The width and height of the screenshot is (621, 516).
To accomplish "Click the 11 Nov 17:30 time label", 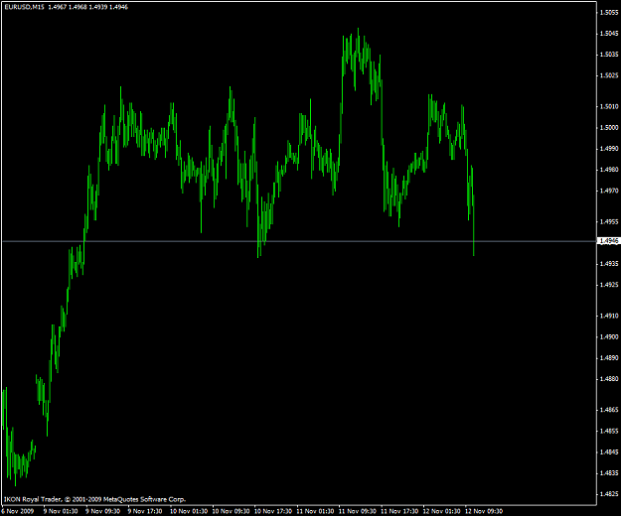I will click(399, 511).
